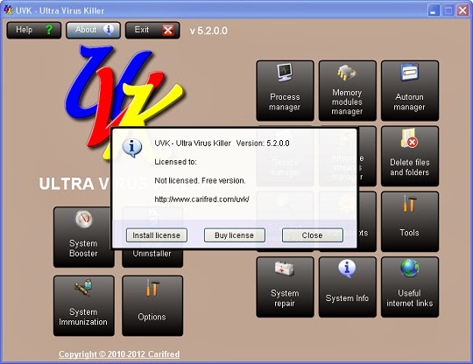The image size is (473, 364).
Task: Launch the System Booster tile
Action: [83, 237]
